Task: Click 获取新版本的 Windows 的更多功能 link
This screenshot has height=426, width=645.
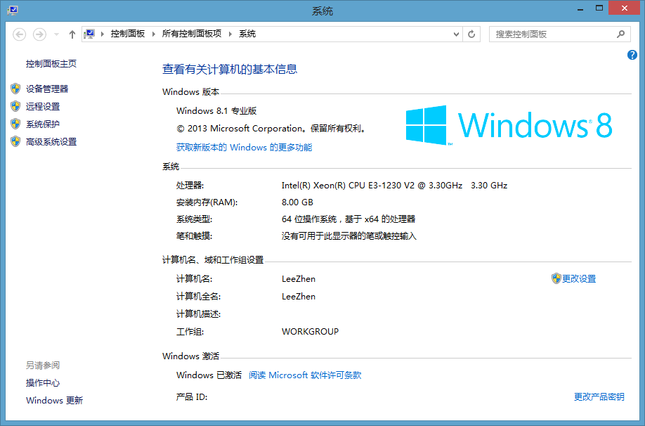Action: pos(244,147)
